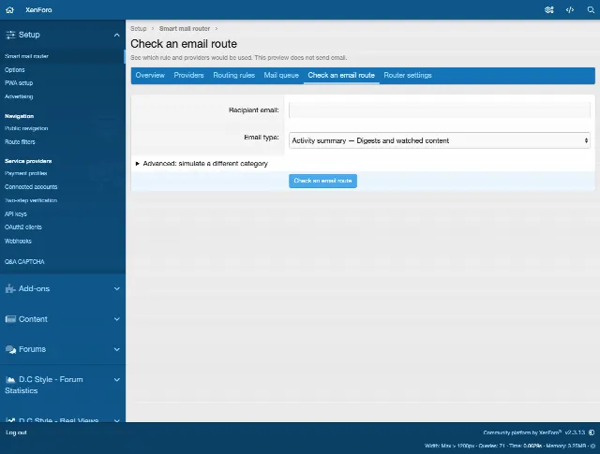
Task: Click the Check an email route button
Action: pos(322,181)
